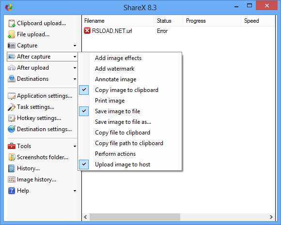The height and width of the screenshot is (225, 281).
Task: Collapse the After capture dropdown arrow
Action: coord(75,57)
